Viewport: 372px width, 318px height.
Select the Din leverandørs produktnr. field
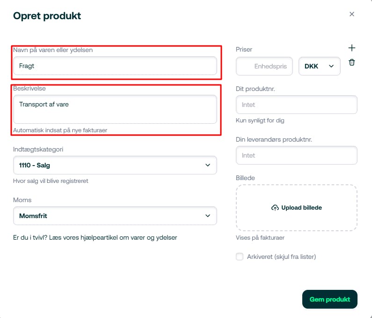point(296,155)
